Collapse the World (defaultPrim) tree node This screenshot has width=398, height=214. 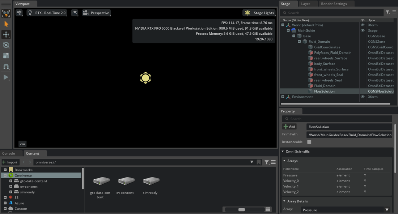283,25
